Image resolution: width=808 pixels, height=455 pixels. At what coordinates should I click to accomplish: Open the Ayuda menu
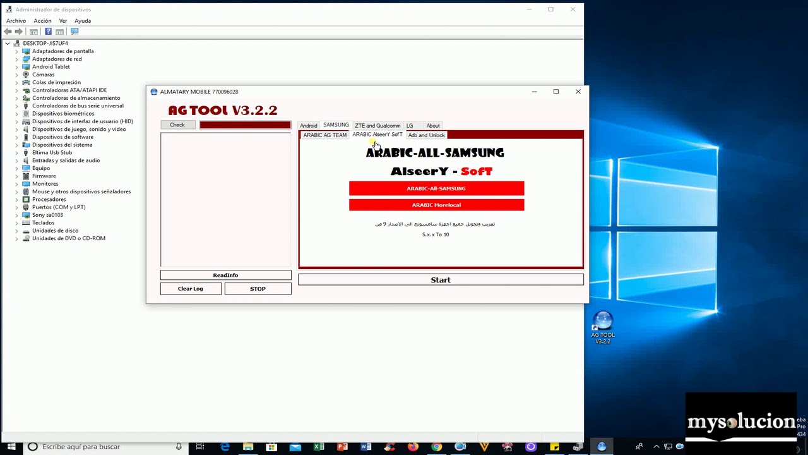click(x=83, y=21)
